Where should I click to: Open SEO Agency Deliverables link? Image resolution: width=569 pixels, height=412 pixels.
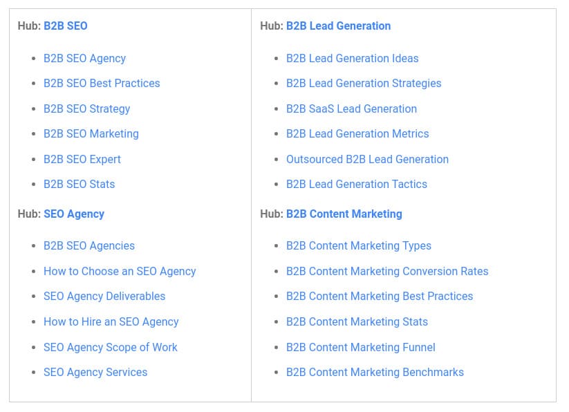click(x=104, y=297)
